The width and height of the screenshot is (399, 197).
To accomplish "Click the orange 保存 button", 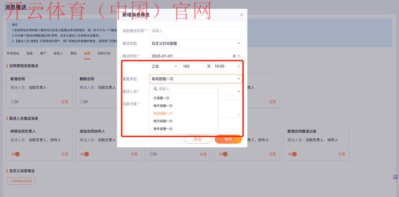I will [x=228, y=139].
